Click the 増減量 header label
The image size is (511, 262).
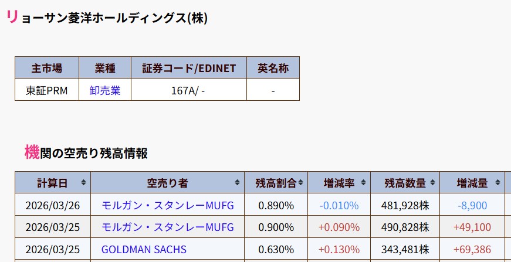(472, 183)
